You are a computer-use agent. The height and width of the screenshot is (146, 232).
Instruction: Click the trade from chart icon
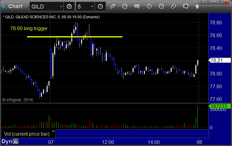click(x=173, y=6)
